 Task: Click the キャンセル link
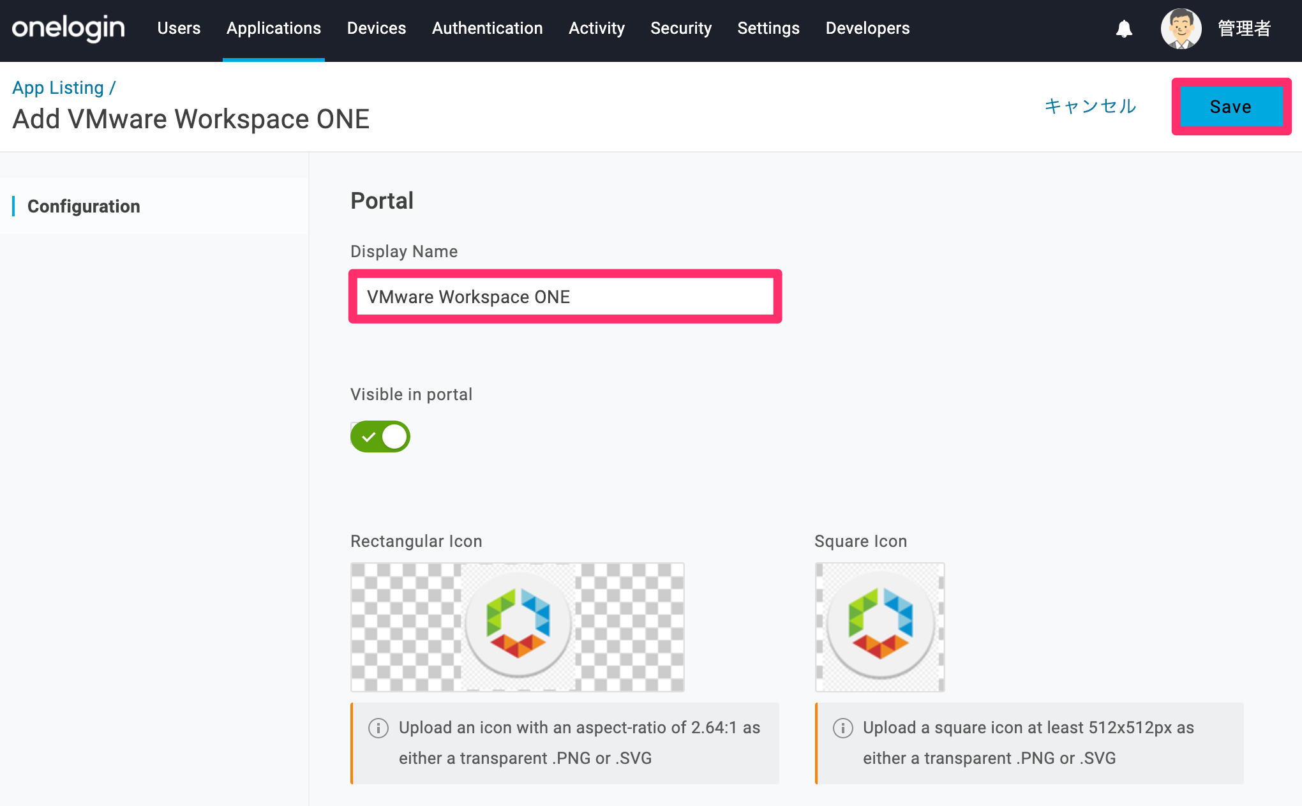[x=1091, y=106]
